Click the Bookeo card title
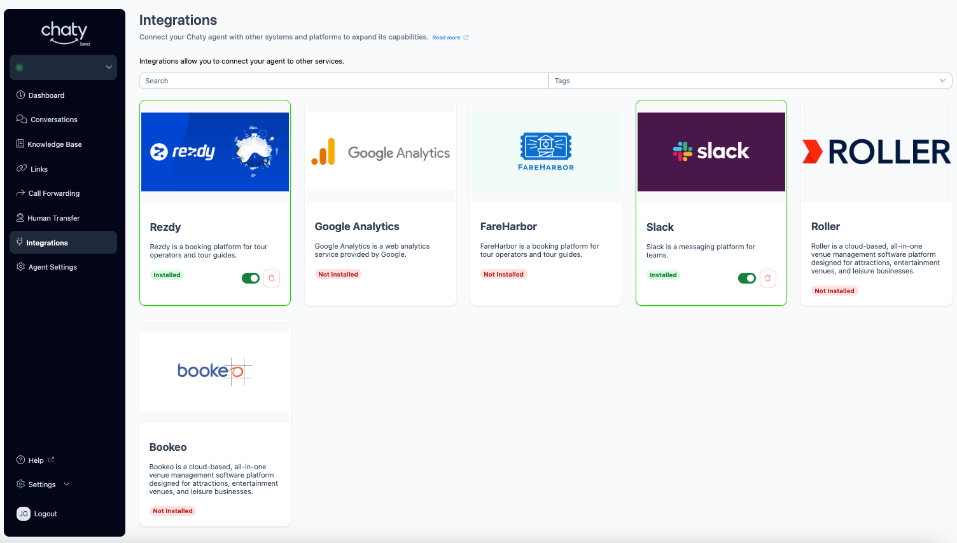The width and height of the screenshot is (957, 543). coord(168,447)
